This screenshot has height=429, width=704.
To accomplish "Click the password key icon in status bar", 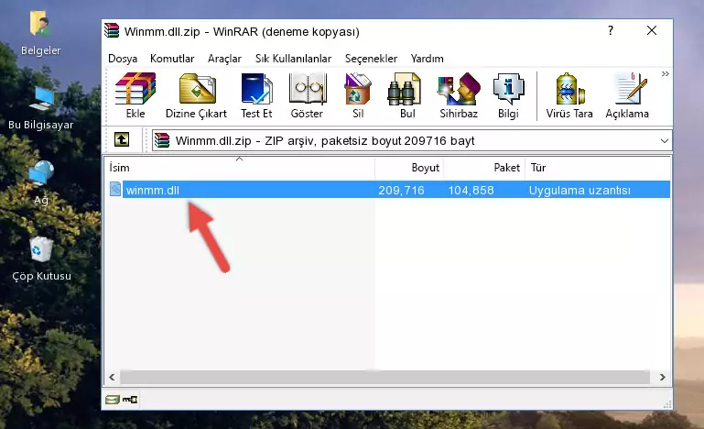I will pyautogui.click(x=130, y=400).
